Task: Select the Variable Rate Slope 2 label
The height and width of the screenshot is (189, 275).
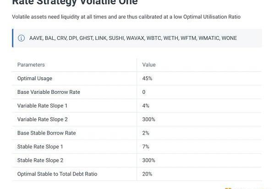Action: pyautogui.click(x=42, y=119)
